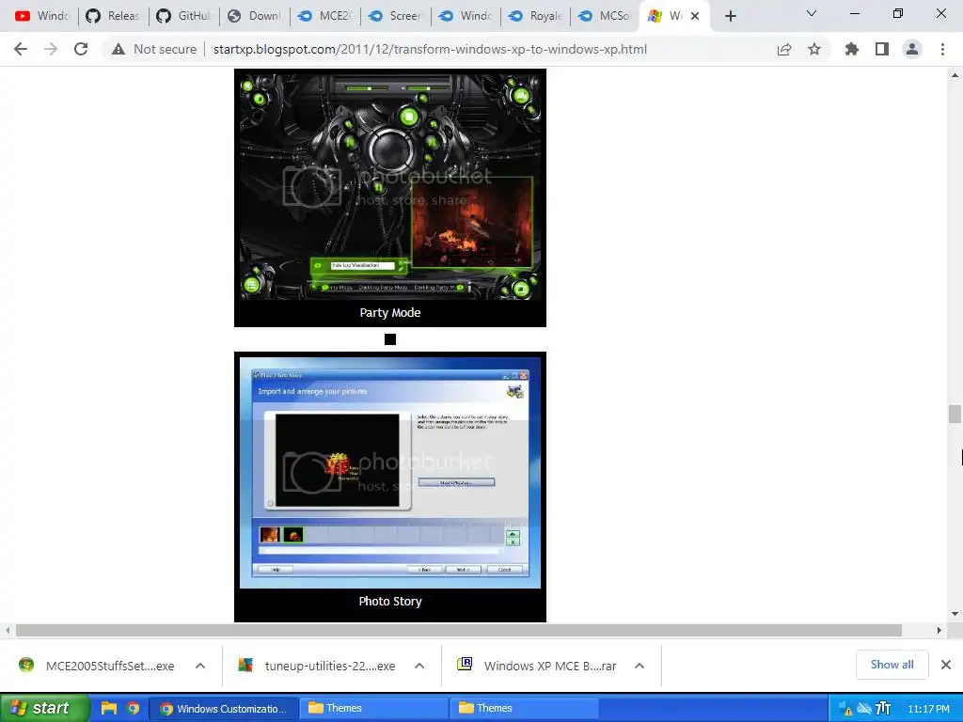The height and width of the screenshot is (722, 963).
Task: Launch Chrome from quick launch
Action: pos(133,708)
